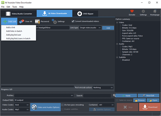This screenshot has width=161, height=116.
Task: Collapse the Video tree node
Action: pos(117,22)
